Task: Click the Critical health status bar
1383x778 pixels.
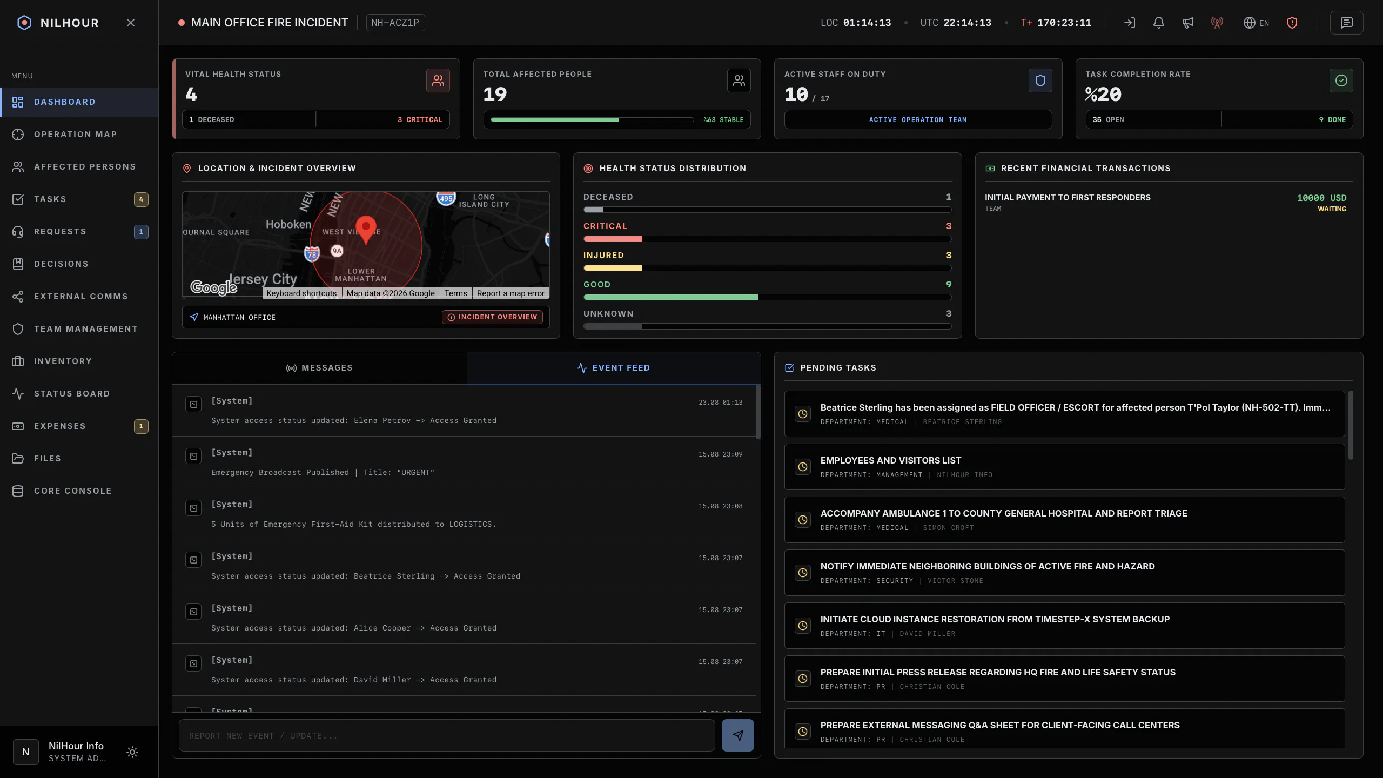Action: click(767, 239)
